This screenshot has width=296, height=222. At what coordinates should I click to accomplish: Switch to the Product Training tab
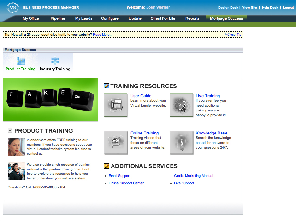[20, 64]
